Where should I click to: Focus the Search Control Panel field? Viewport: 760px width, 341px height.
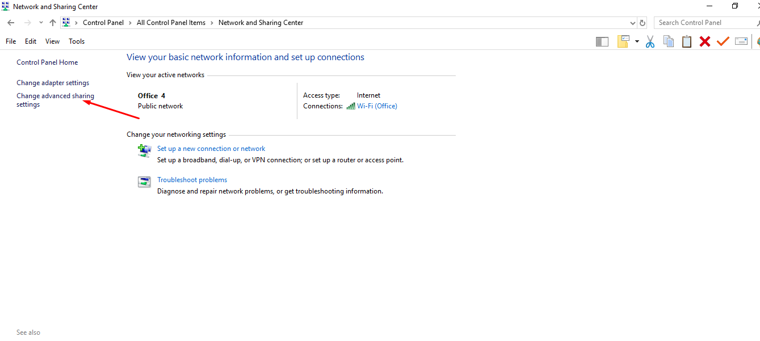706,23
